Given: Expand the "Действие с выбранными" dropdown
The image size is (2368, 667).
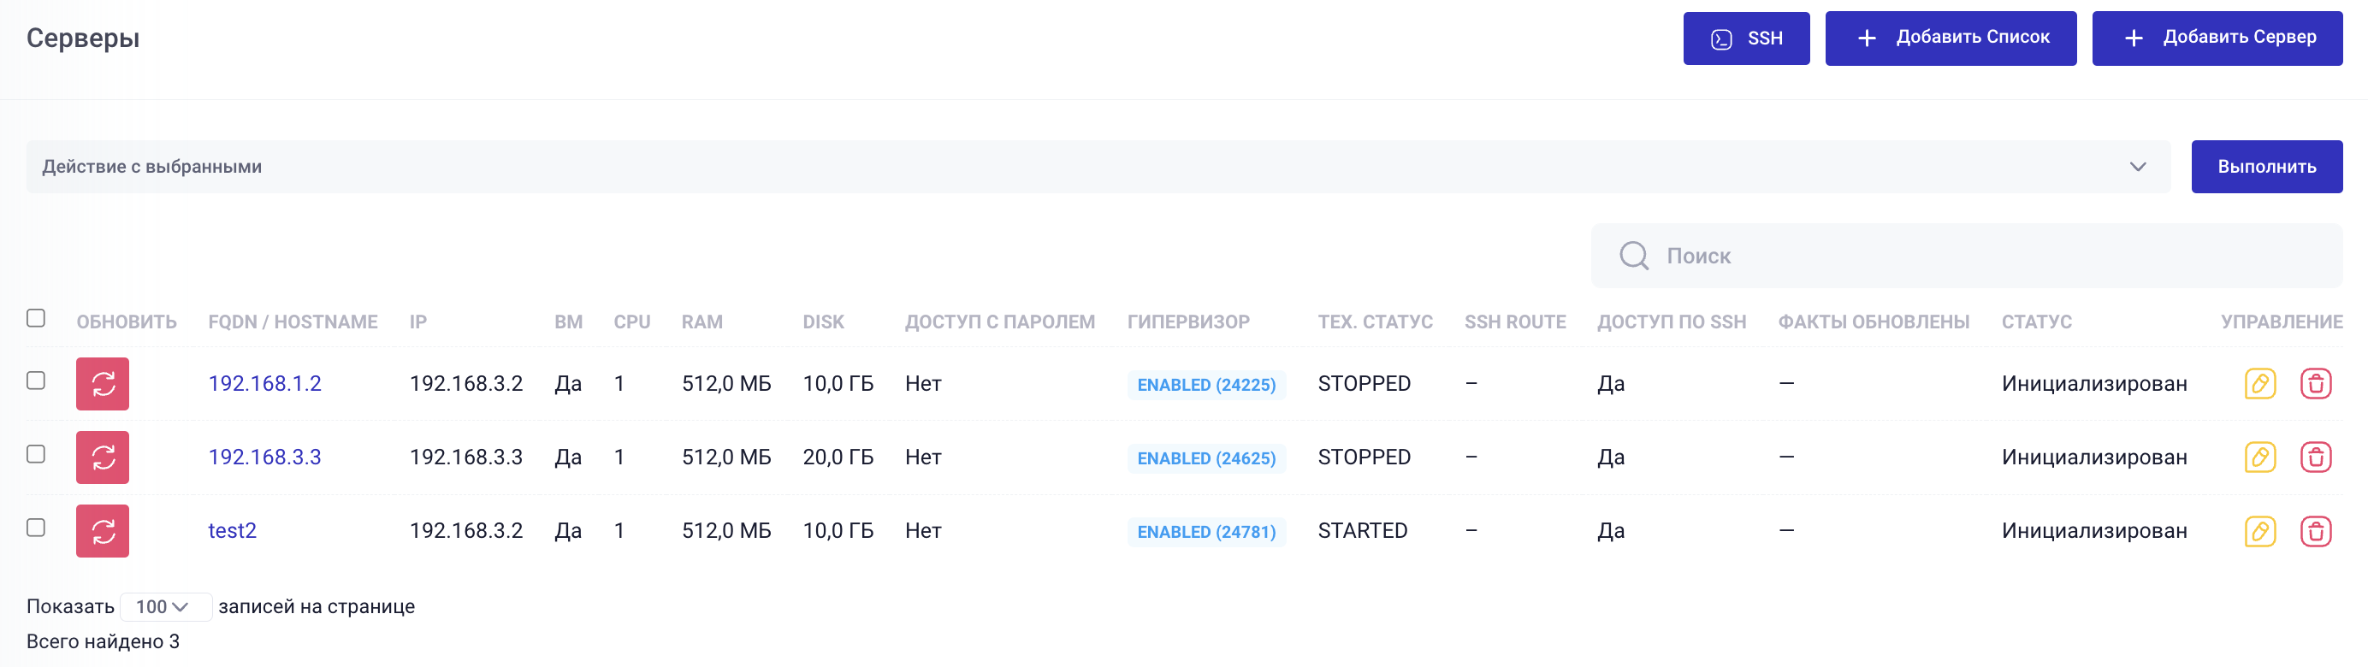Looking at the screenshot, I should tap(1098, 166).
